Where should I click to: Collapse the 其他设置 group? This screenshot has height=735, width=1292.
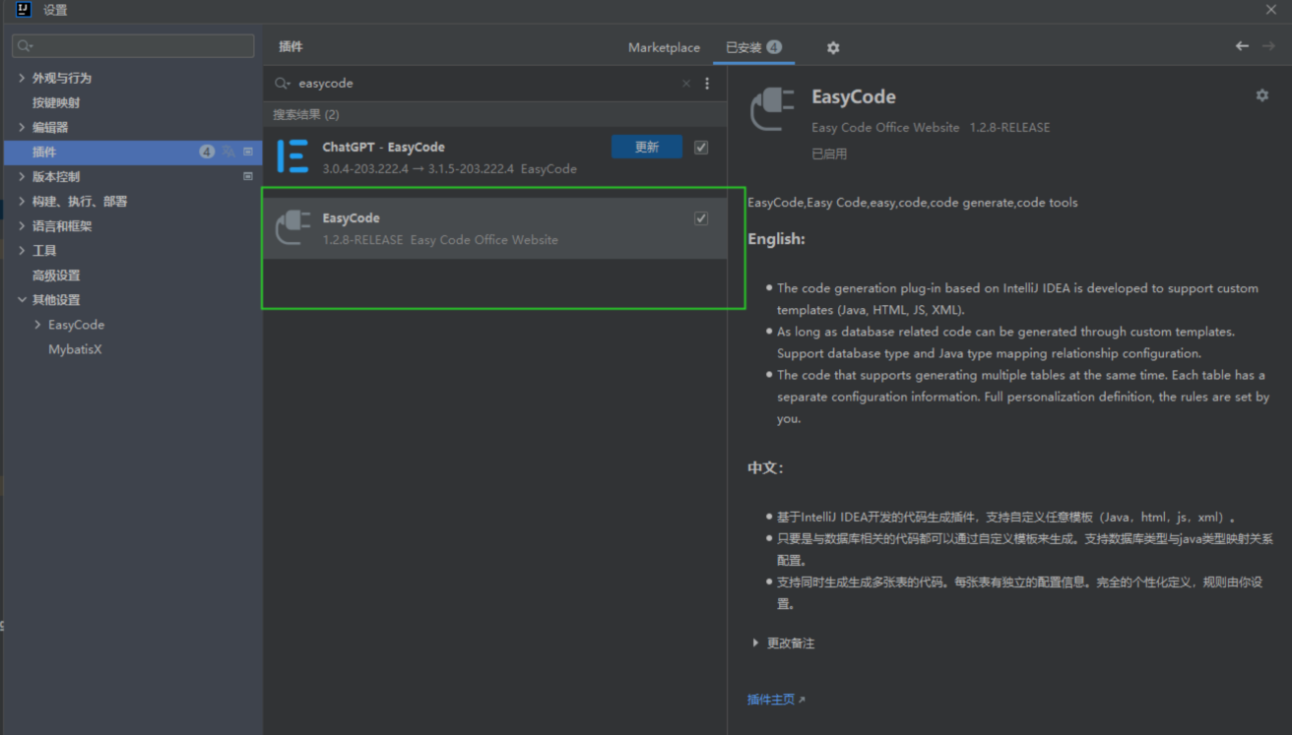22,300
